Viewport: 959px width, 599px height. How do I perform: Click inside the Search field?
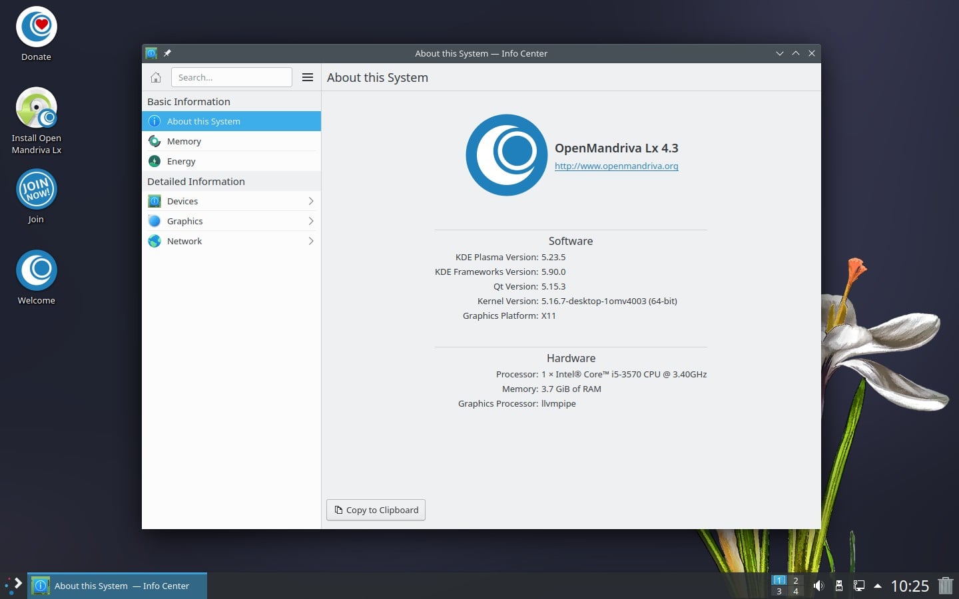pyautogui.click(x=231, y=77)
